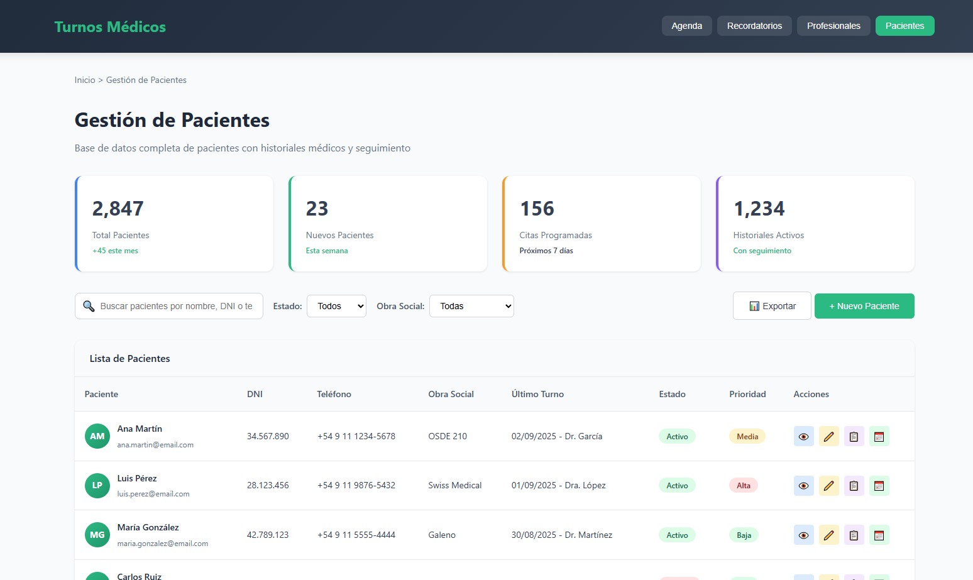Edit Luis Pérez's record with pencil icon

tap(828, 486)
